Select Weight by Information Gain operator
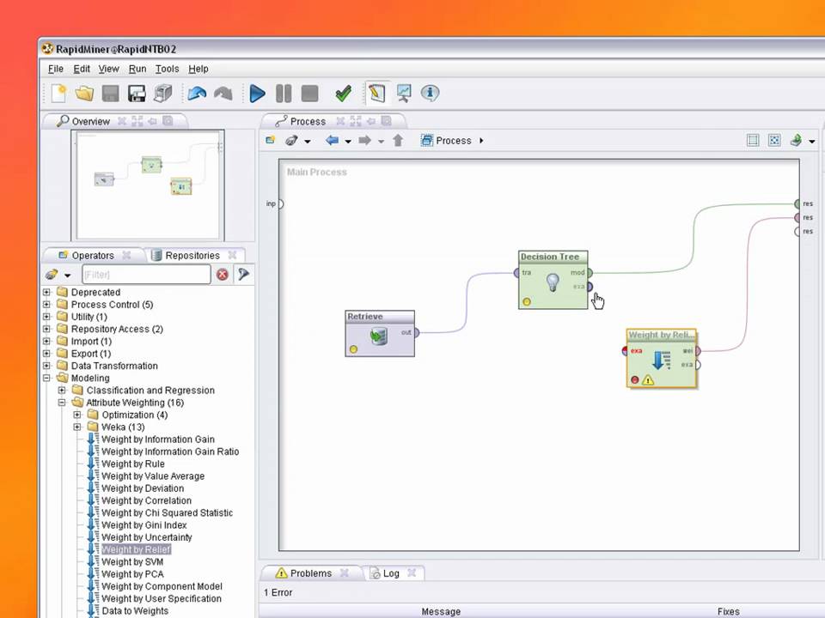825x618 pixels. (158, 439)
